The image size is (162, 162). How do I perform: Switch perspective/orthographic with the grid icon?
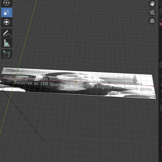152,21
